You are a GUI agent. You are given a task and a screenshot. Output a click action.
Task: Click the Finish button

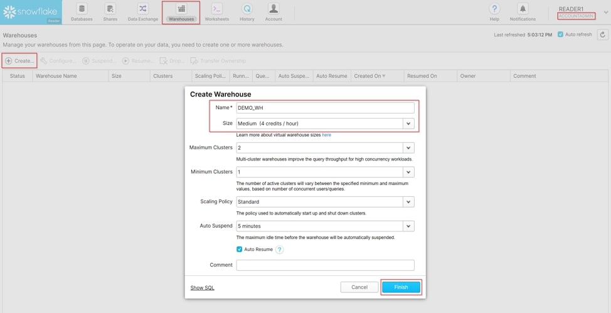coord(401,287)
